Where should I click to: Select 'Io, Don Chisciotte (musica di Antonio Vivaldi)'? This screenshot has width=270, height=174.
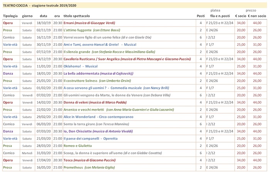[x=98, y=131]
